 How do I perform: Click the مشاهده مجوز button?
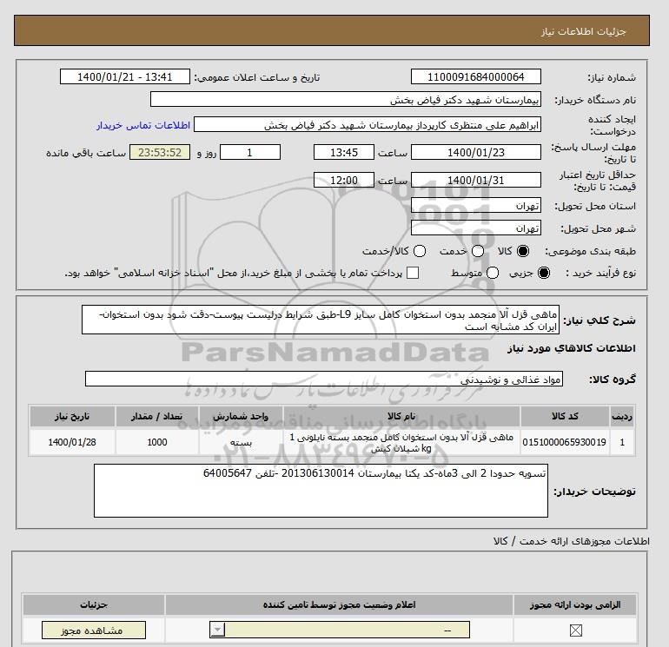(x=94, y=630)
